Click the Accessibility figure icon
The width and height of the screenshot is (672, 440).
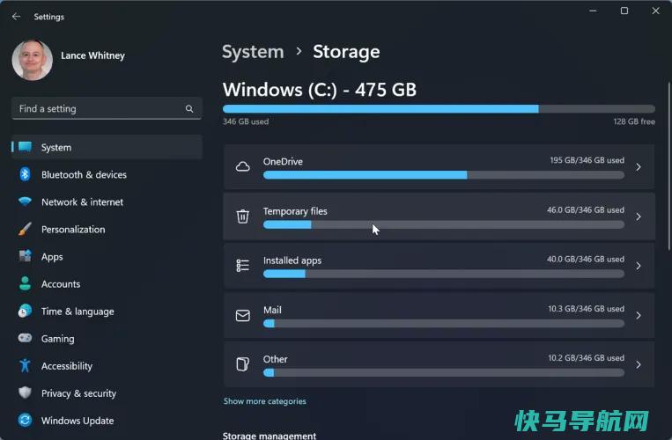pyautogui.click(x=25, y=365)
